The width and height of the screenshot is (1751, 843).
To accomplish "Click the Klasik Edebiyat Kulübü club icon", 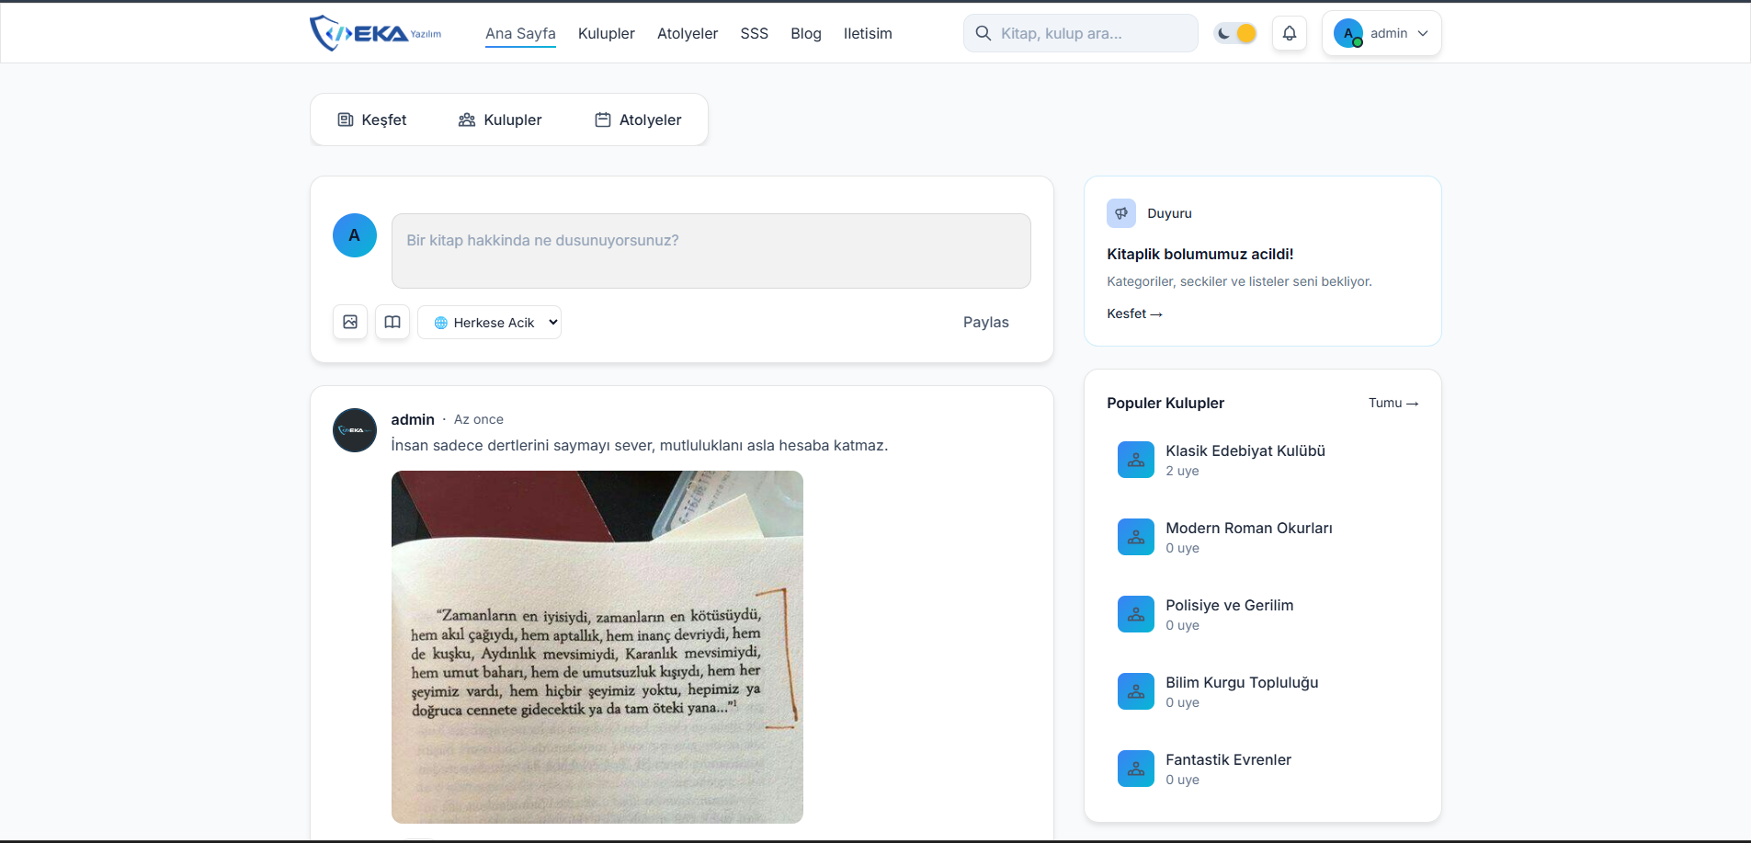I will (1135, 460).
